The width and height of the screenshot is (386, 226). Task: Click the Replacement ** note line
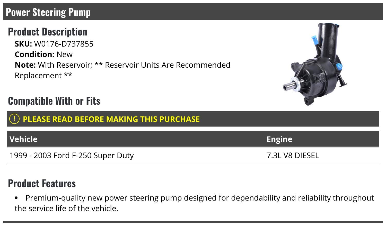click(43, 76)
